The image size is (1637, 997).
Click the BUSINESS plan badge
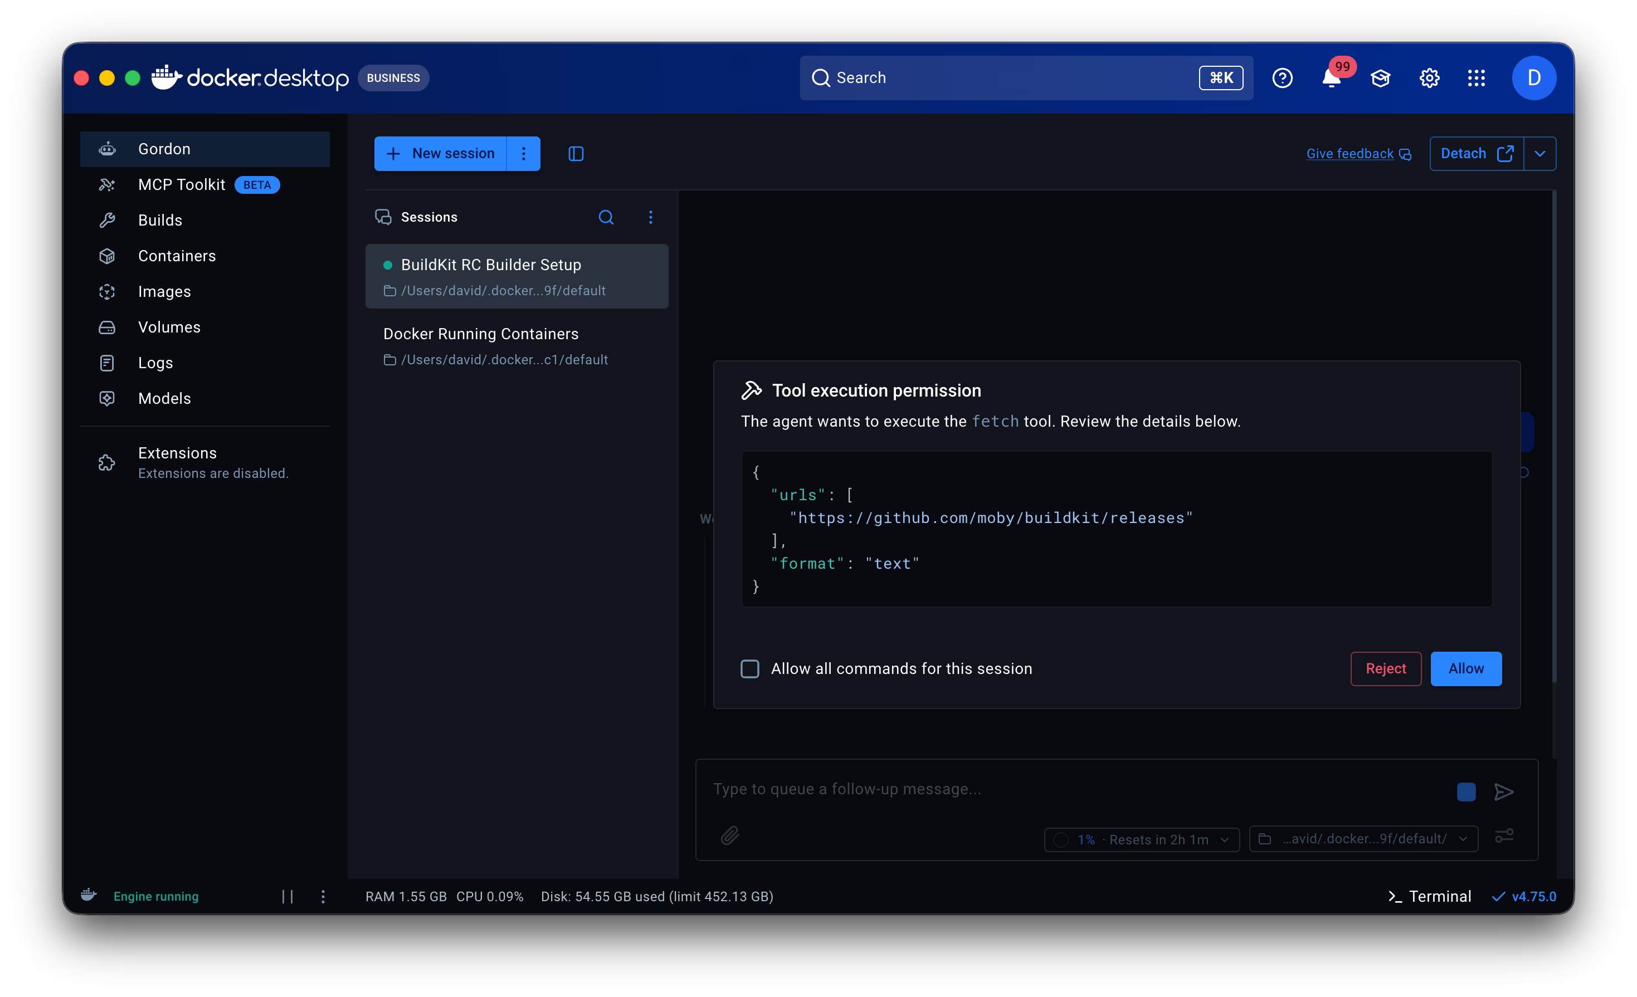(x=393, y=78)
